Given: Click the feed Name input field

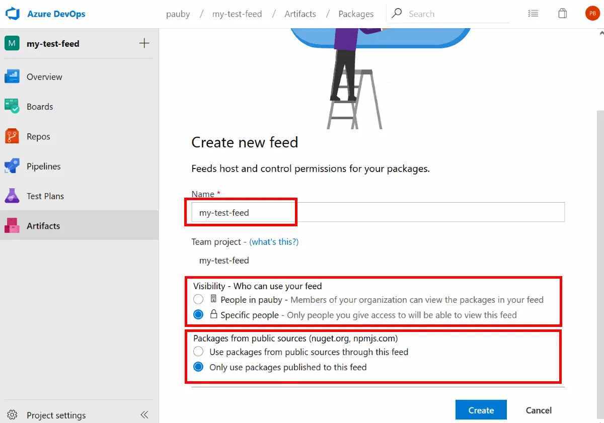Looking at the screenshot, I should [378, 212].
